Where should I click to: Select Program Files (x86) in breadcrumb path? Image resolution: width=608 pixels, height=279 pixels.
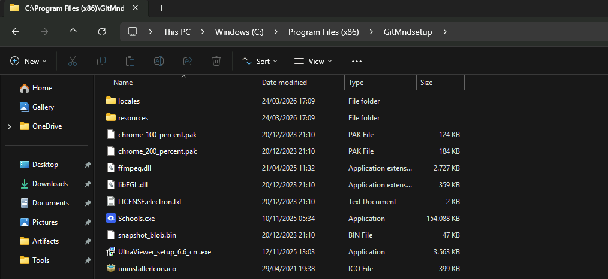click(323, 32)
